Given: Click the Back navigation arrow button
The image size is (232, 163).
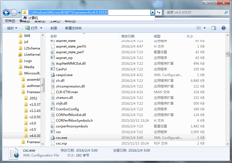Looking at the screenshot, I should coord(6,12).
